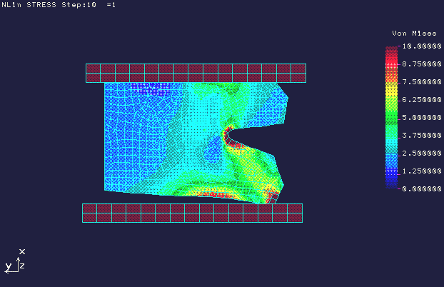Click the x axis label of triad

coord(23,251)
